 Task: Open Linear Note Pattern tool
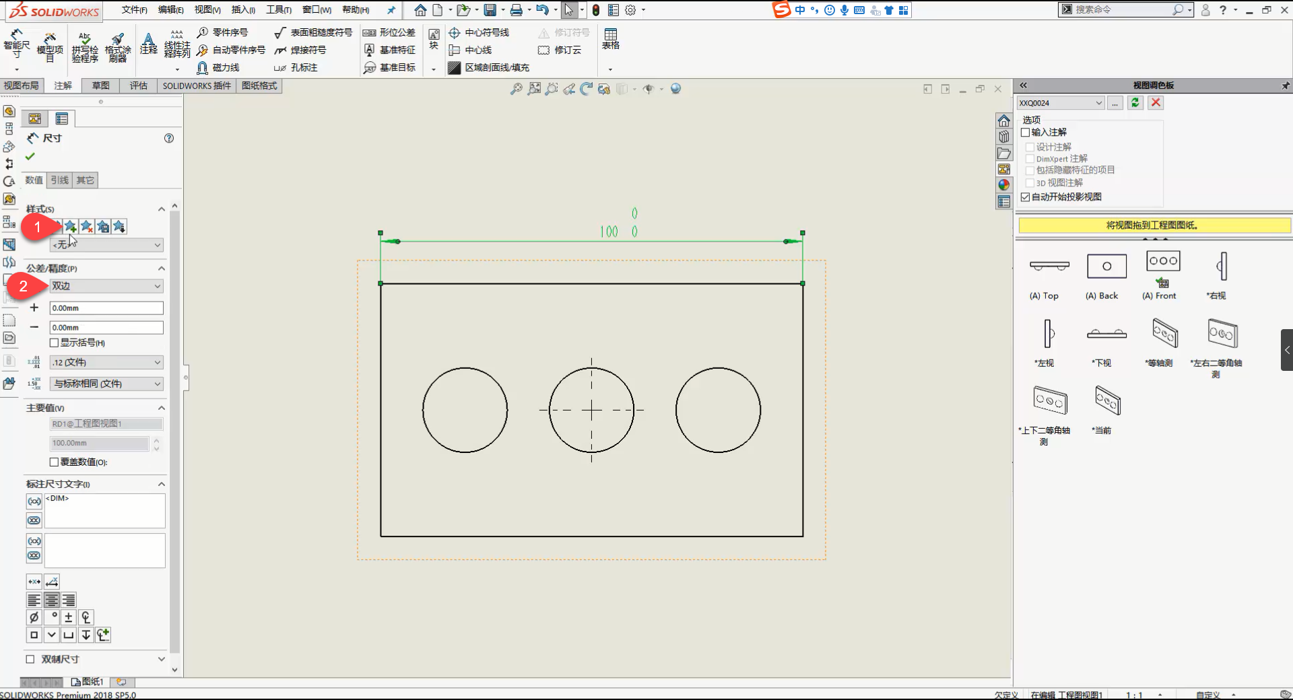pyautogui.click(x=177, y=44)
